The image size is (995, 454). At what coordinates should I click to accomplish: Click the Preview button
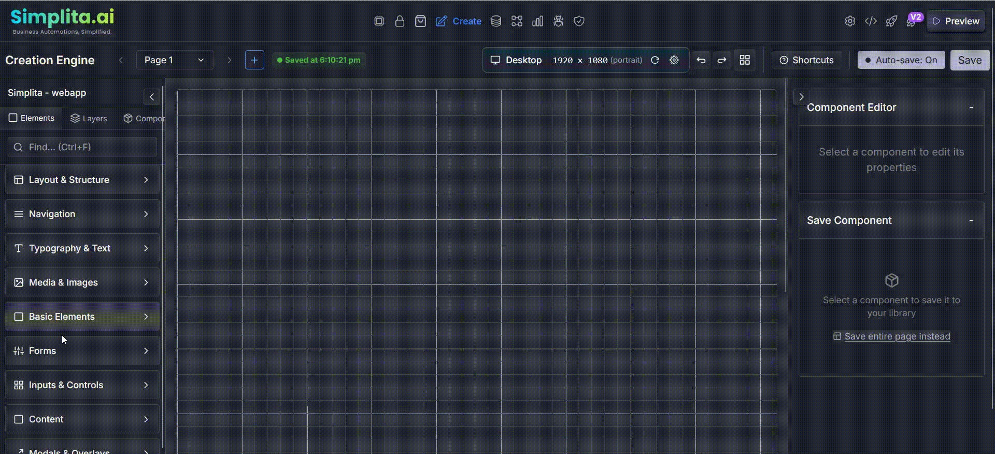(x=956, y=21)
